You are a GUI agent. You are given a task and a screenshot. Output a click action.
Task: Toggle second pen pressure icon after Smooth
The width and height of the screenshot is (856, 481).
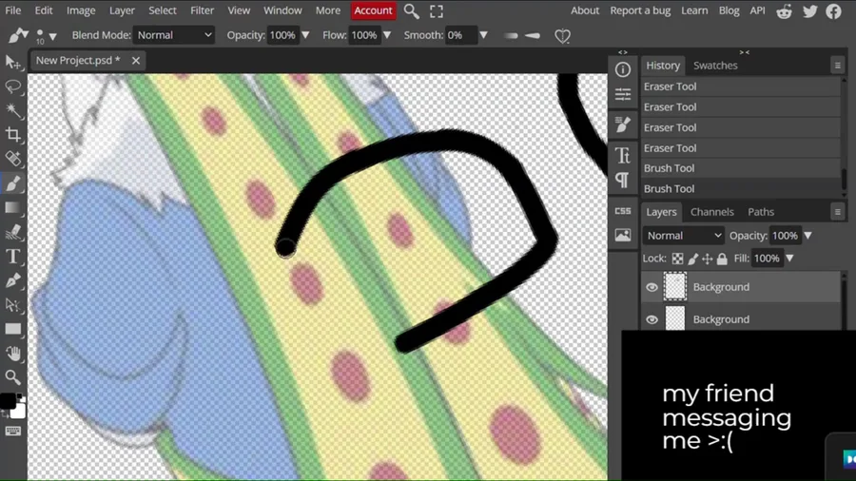(x=533, y=36)
